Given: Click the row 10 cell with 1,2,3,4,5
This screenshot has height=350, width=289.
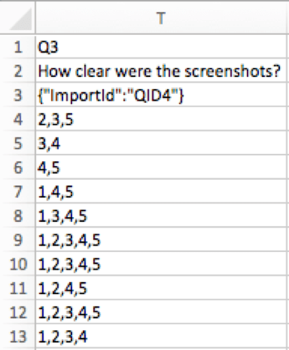Looking at the screenshot, I should [x=161, y=264].
